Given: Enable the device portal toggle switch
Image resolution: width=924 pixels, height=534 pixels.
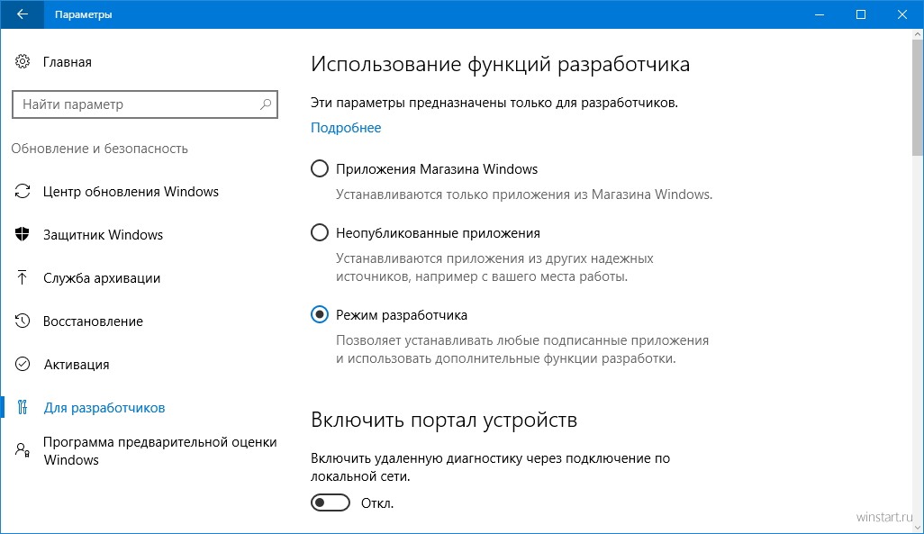Looking at the screenshot, I should coord(330,502).
